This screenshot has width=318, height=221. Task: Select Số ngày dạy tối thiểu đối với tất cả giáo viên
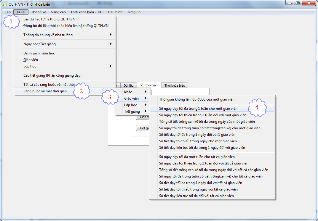212,163
